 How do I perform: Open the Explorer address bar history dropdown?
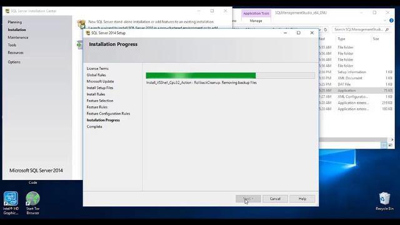(x=320, y=29)
